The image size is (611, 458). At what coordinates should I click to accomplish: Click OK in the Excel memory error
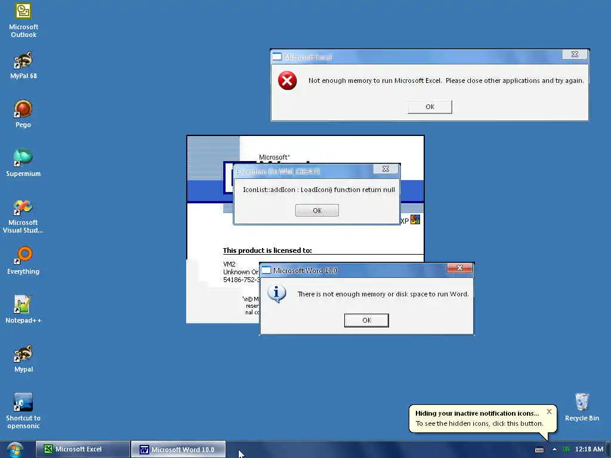(x=430, y=107)
